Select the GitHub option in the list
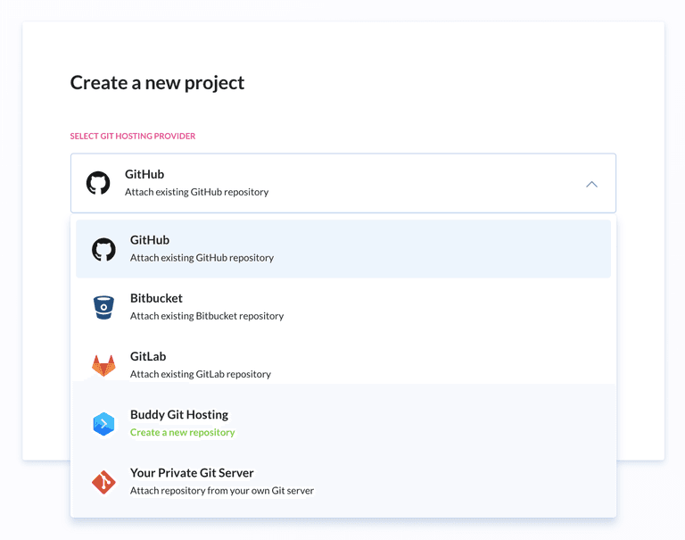 pos(343,249)
